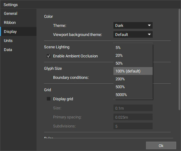Image resolution: width=181 pixels, height=151 pixels.
Task: Choose 20% glyph size option
Action: (133, 55)
